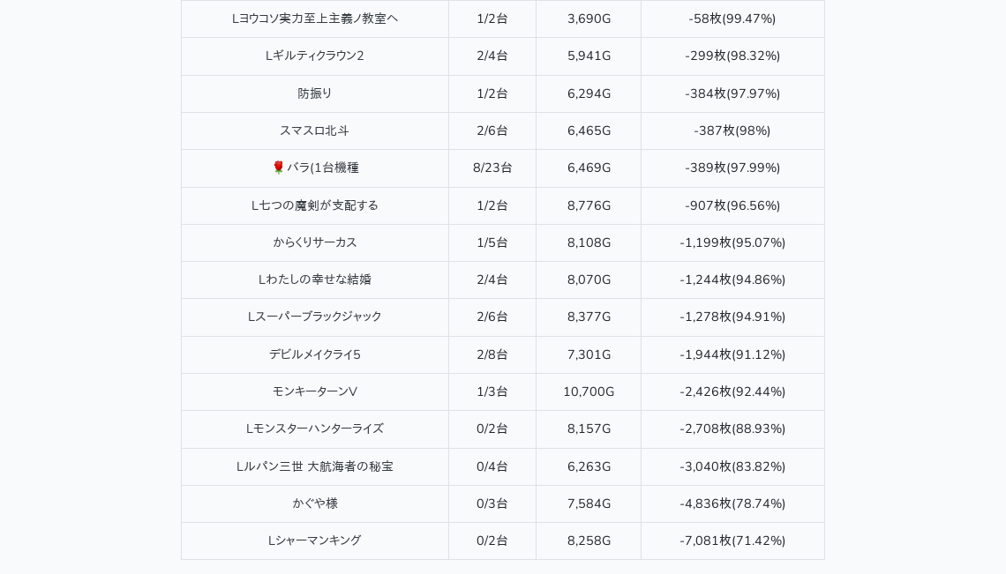1006x574 pixels.
Task: Open Lルパン三世 大航海者の秘宝 entry
Action: click(315, 466)
